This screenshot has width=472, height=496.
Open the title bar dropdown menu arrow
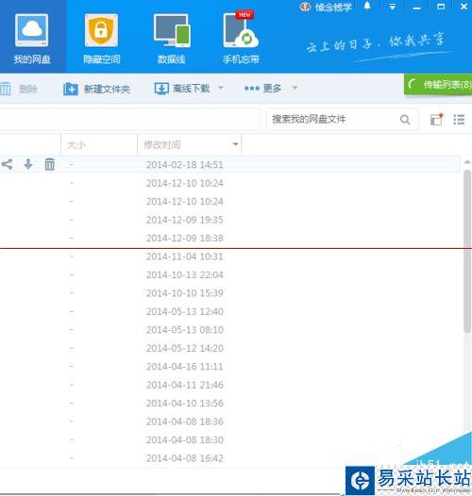coord(392,7)
